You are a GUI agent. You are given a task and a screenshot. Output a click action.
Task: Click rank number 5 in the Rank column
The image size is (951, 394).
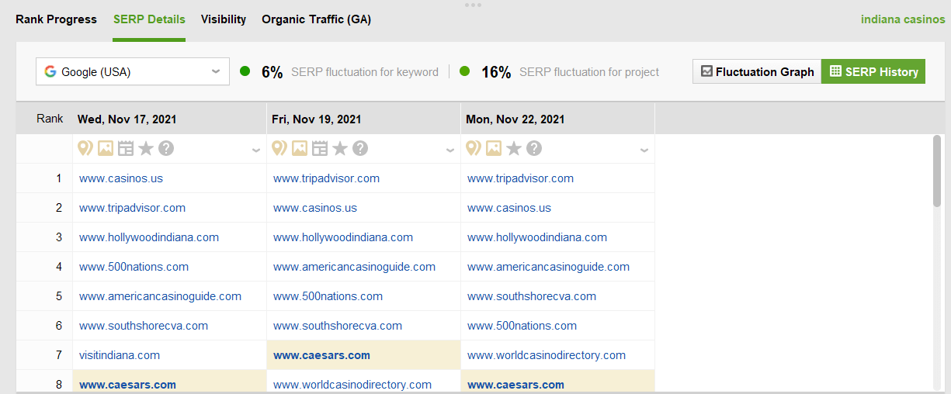coord(59,296)
